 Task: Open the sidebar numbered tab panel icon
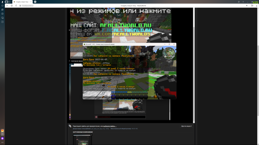click(x=2, y=22)
